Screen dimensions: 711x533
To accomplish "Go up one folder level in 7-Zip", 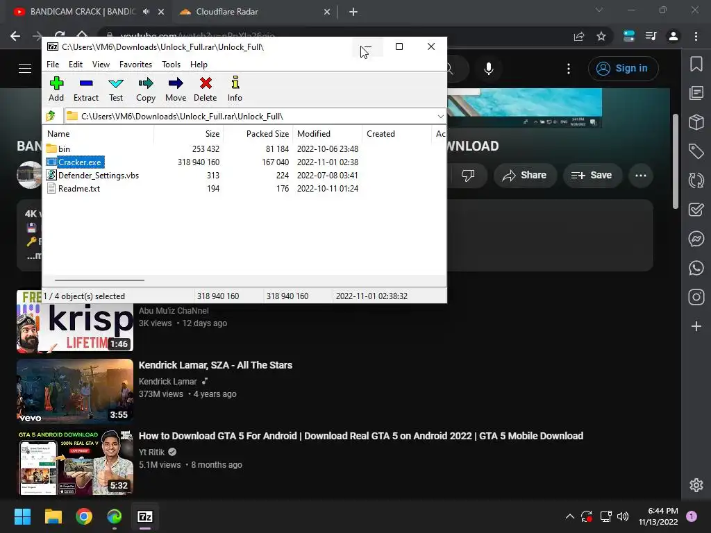I will (51, 116).
